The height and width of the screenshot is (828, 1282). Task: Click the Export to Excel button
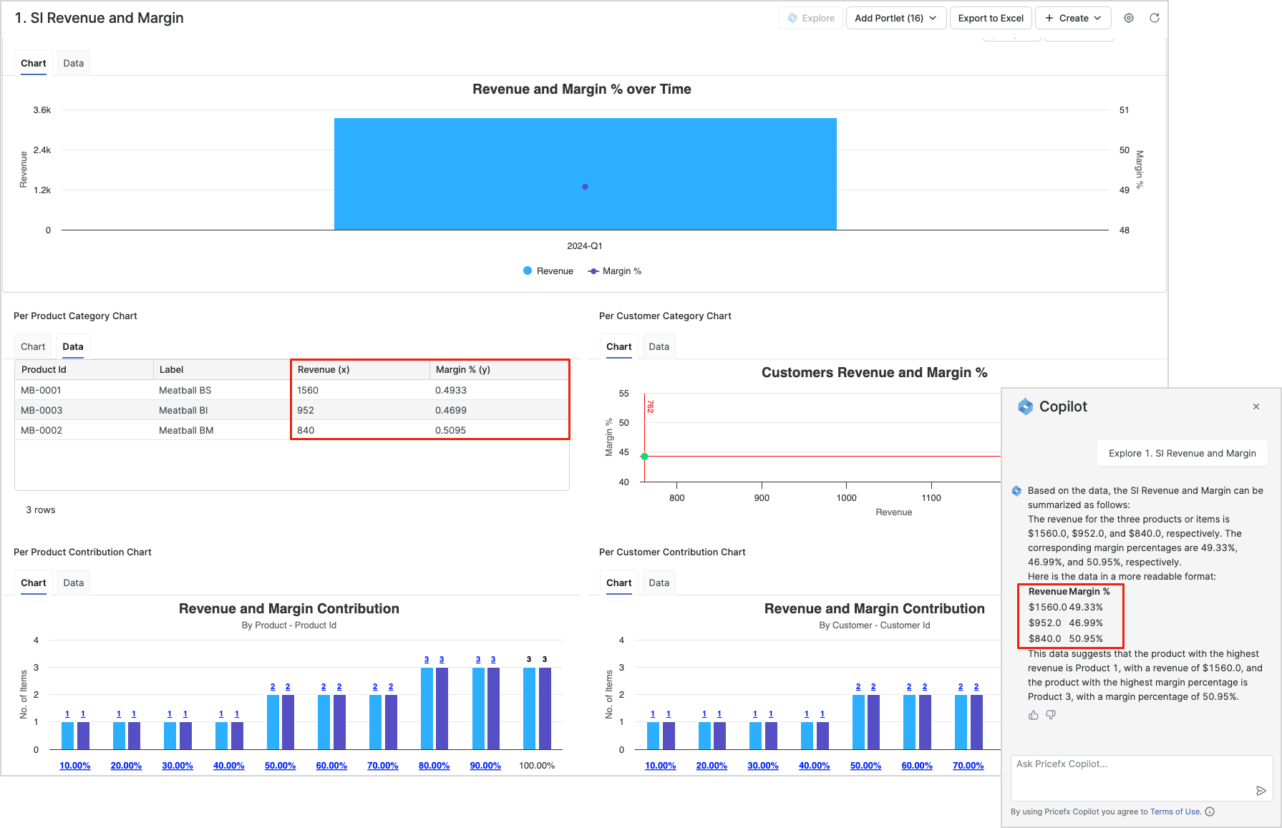991,18
